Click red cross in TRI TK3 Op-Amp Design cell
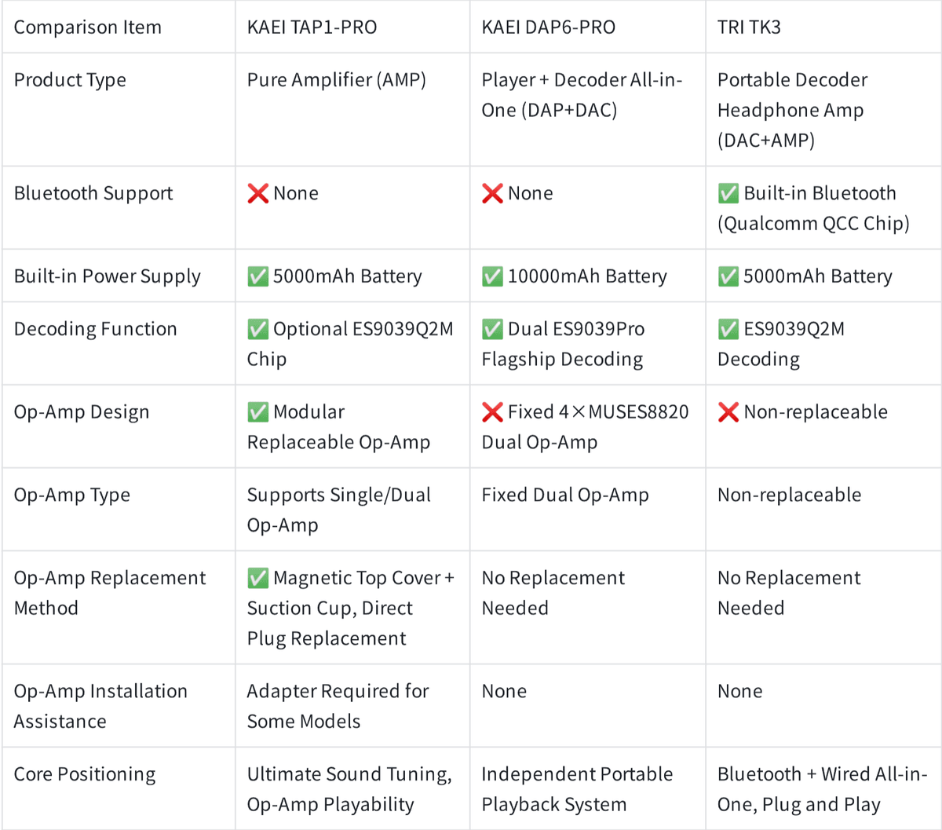The width and height of the screenshot is (942, 830). (x=728, y=412)
